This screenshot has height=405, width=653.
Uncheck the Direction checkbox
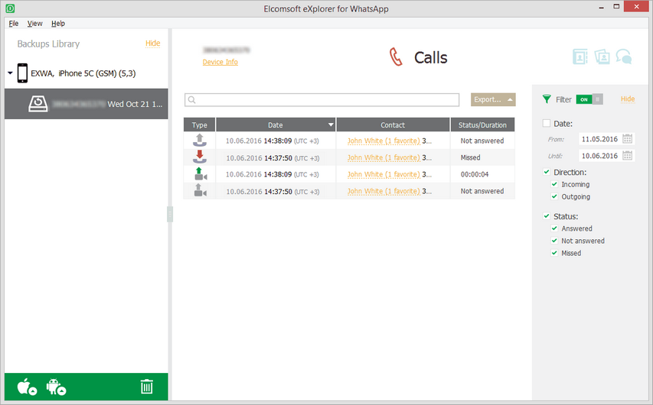click(547, 172)
